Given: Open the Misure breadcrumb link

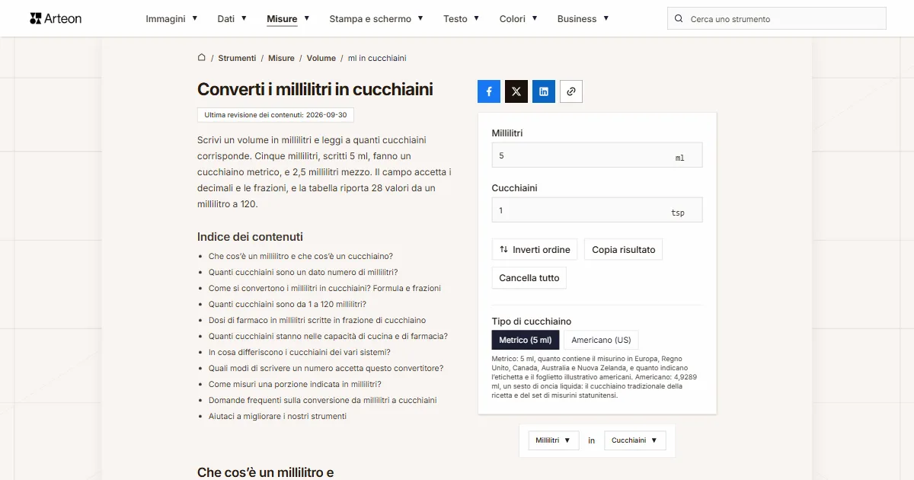Looking at the screenshot, I should pyautogui.click(x=281, y=58).
